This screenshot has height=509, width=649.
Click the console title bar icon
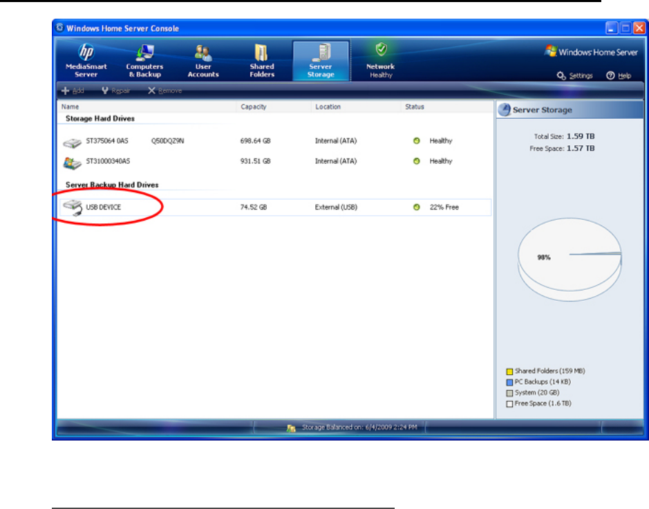(x=59, y=28)
